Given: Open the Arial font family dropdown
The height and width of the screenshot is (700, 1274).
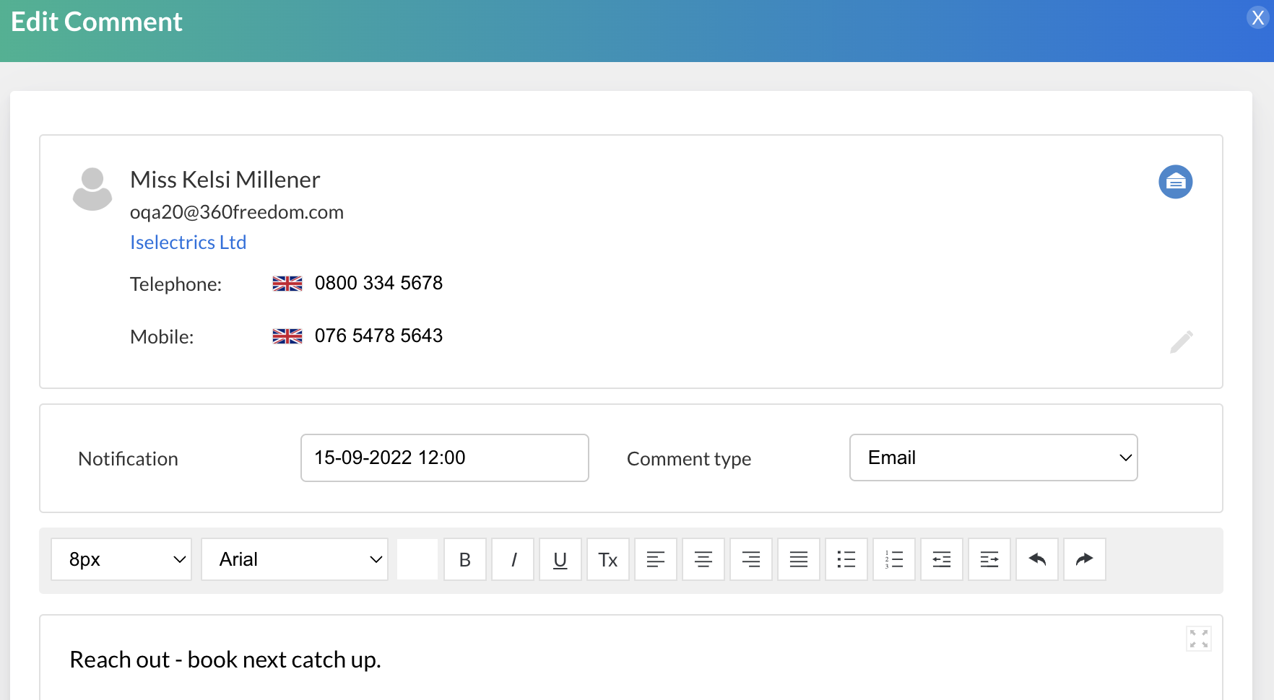Looking at the screenshot, I should 294,559.
